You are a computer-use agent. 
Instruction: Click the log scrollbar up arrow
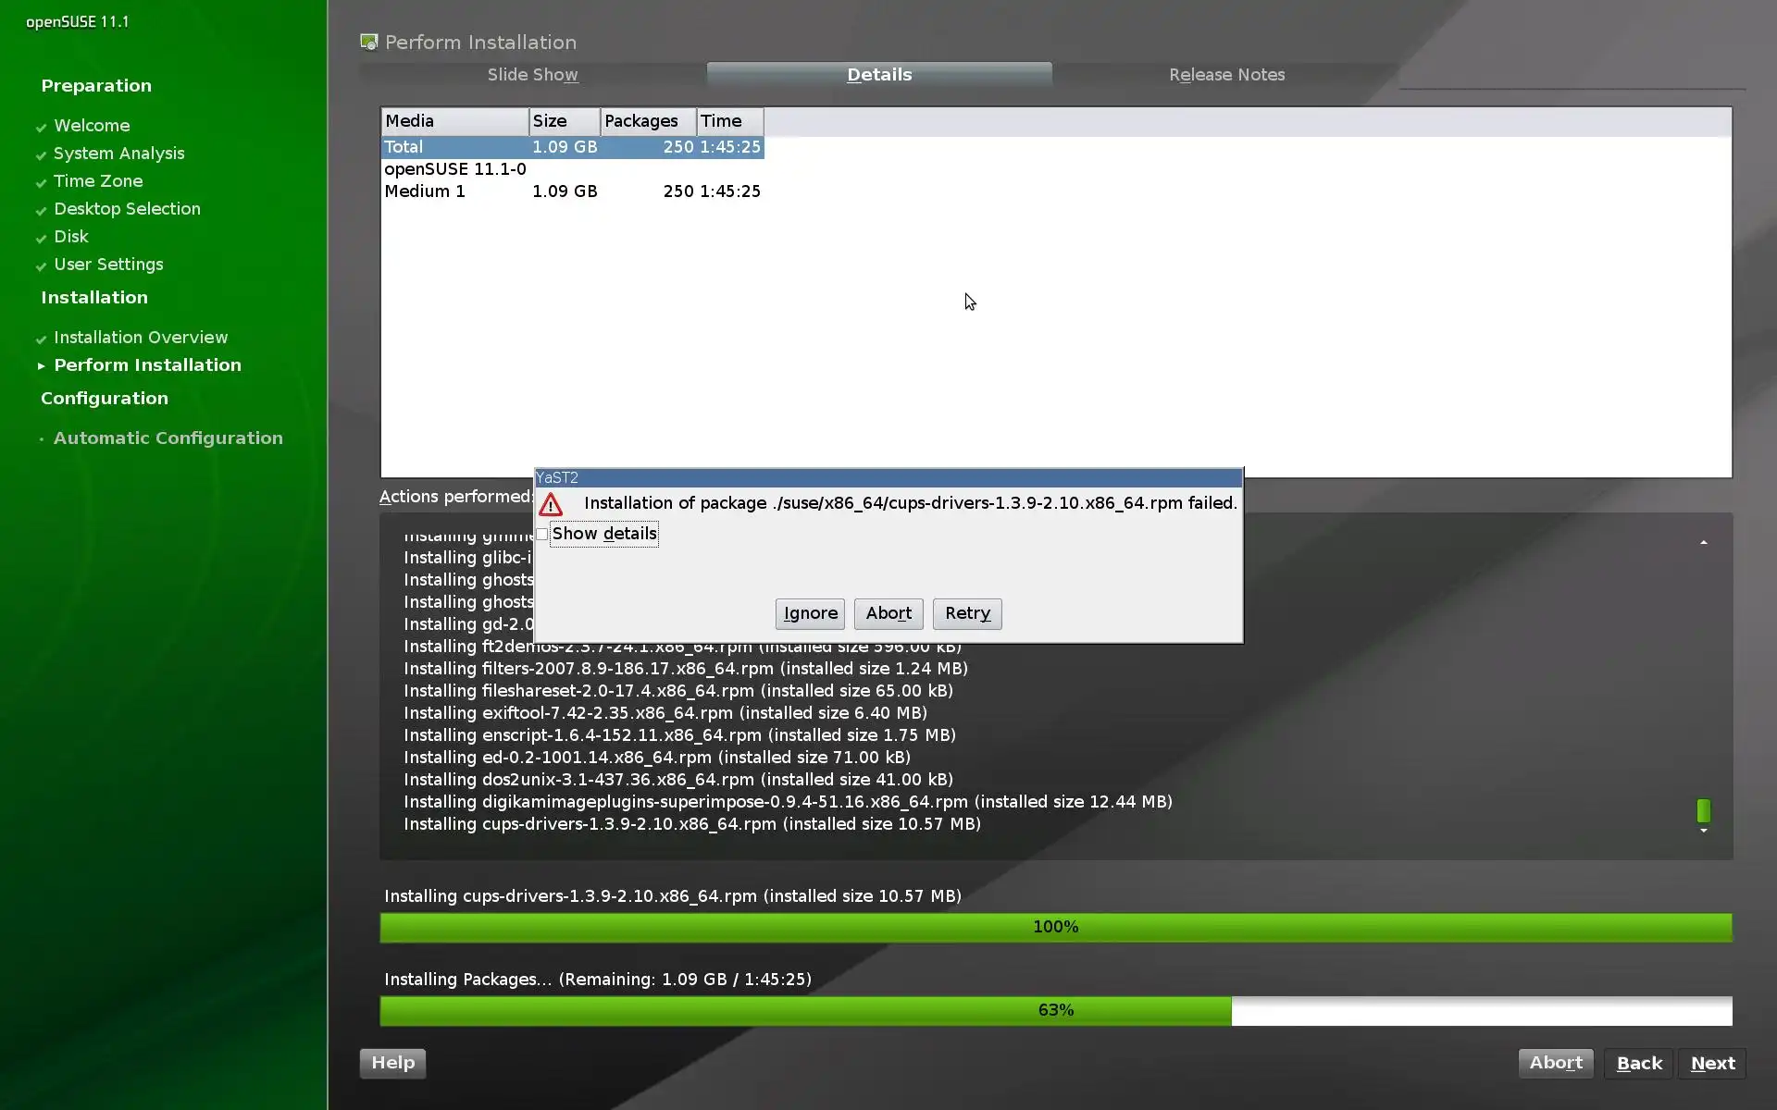pos(1703,543)
